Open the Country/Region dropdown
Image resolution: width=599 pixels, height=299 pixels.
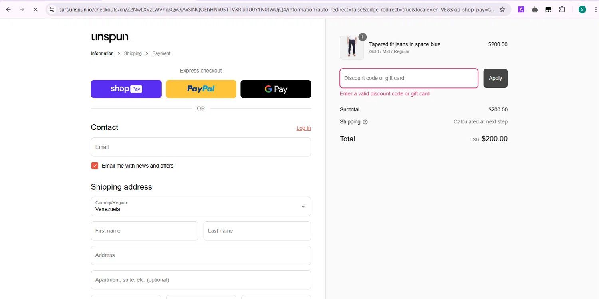point(201,206)
